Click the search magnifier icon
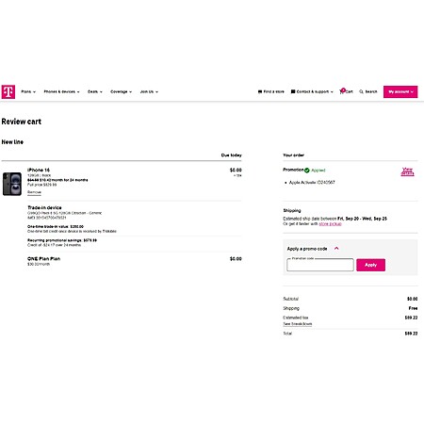Screen dimensions: 424x424 [361, 91]
